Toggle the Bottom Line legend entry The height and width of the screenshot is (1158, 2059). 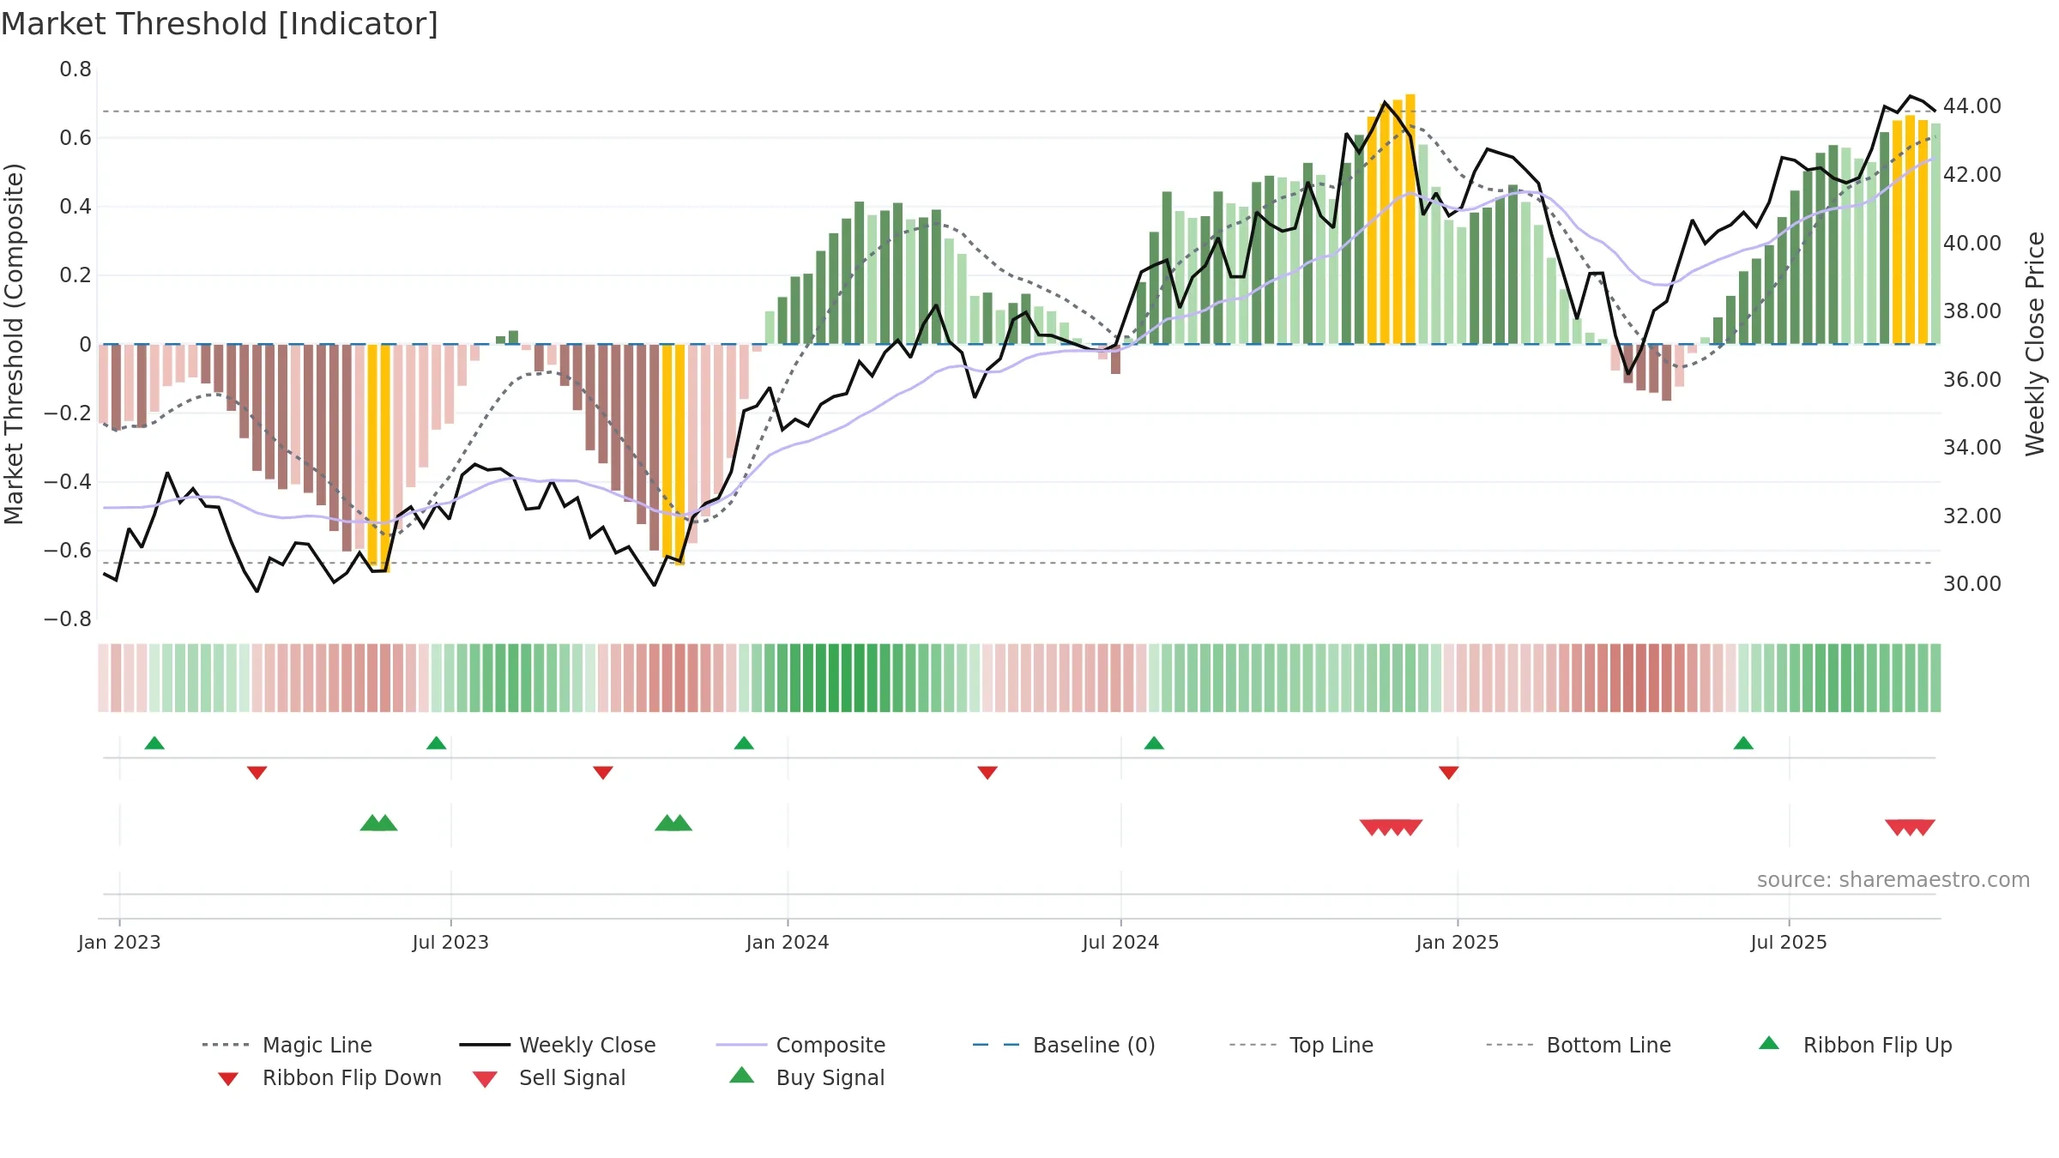pyautogui.click(x=1579, y=1045)
